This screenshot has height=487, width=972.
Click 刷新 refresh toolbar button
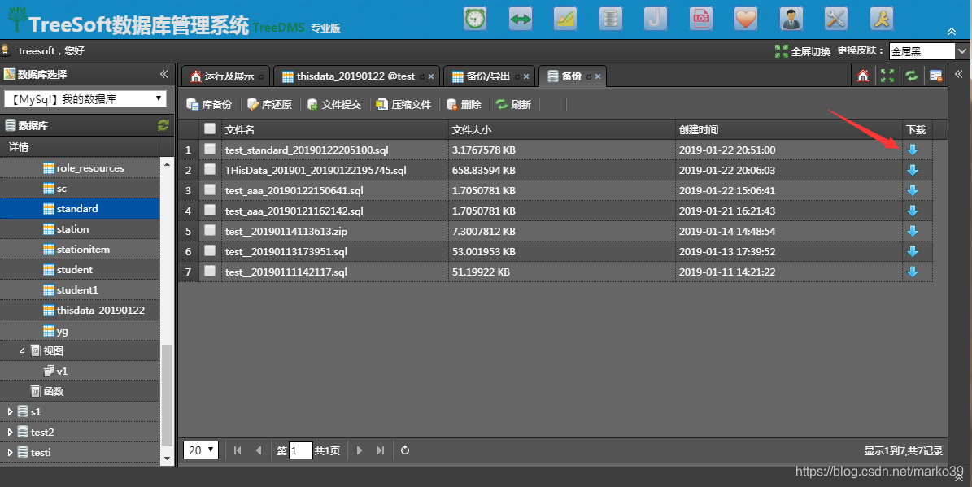[513, 105]
